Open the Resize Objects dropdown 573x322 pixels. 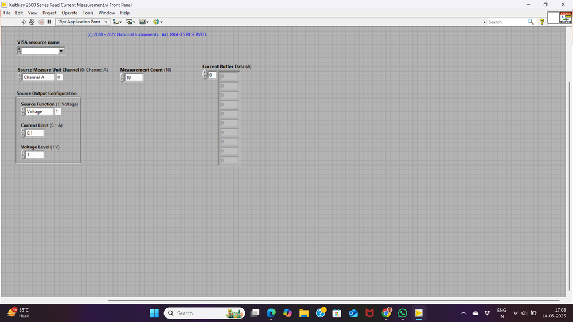click(x=144, y=22)
